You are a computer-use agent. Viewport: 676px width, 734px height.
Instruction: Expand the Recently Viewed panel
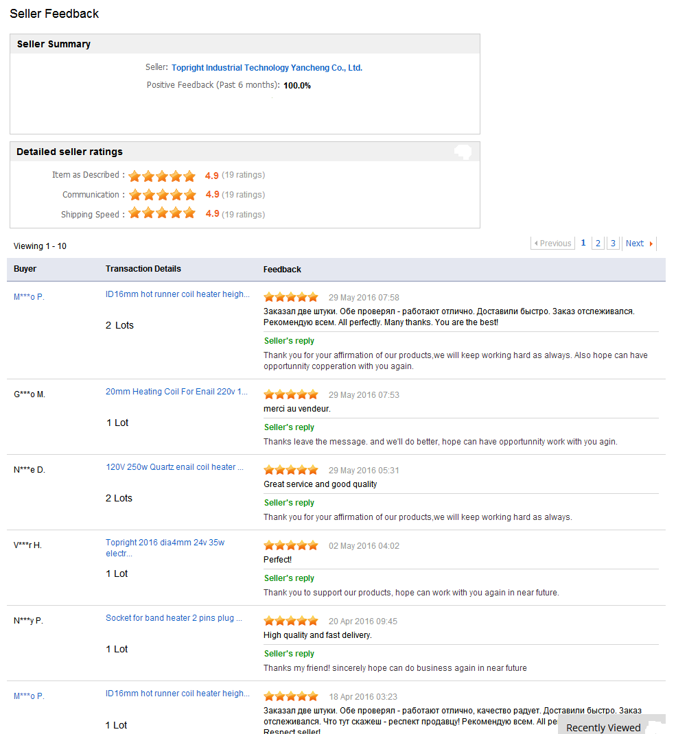pos(603,727)
